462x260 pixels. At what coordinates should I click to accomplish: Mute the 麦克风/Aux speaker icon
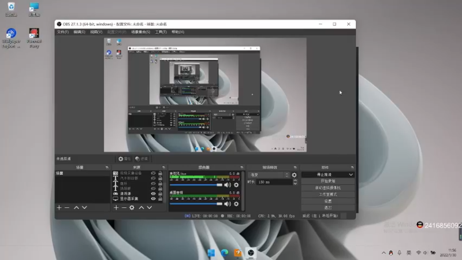click(228, 185)
